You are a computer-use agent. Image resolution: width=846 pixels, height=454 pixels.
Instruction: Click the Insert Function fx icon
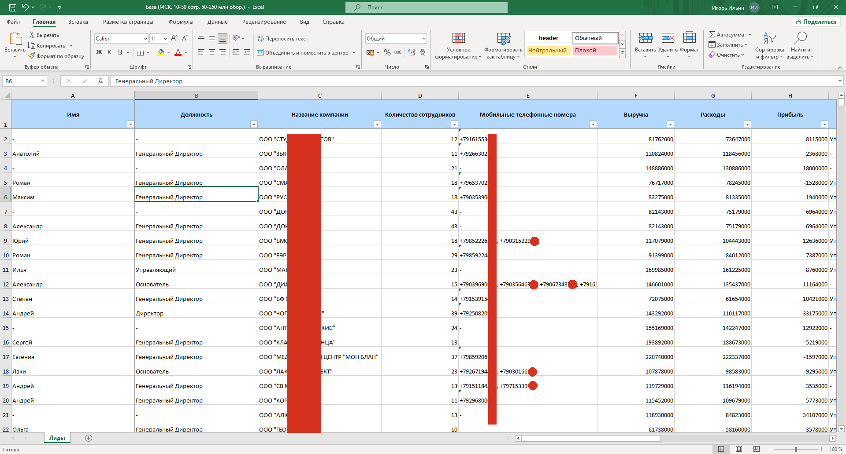coord(100,81)
